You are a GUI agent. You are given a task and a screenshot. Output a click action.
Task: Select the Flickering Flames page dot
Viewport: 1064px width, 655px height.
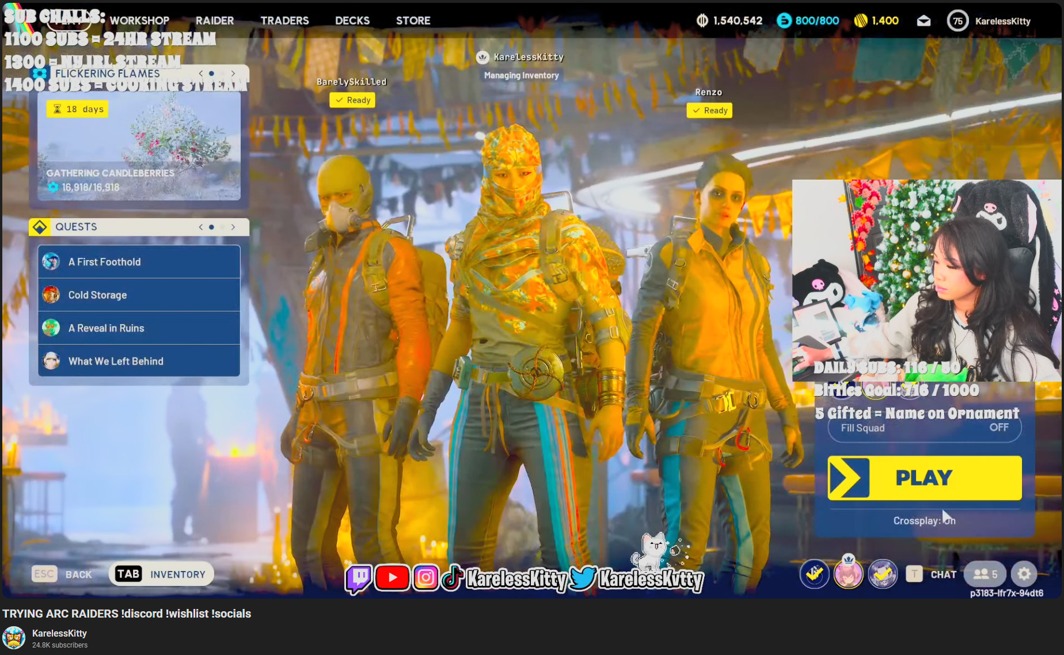click(x=211, y=73)
